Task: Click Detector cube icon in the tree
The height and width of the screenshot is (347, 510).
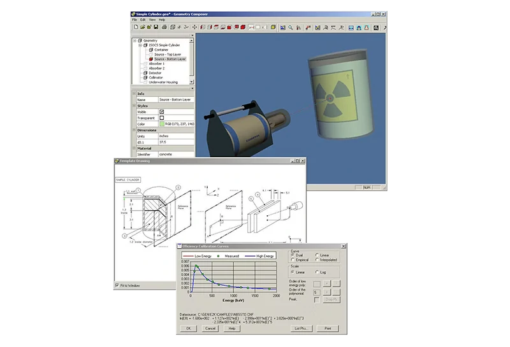Action: pos(145,73)
